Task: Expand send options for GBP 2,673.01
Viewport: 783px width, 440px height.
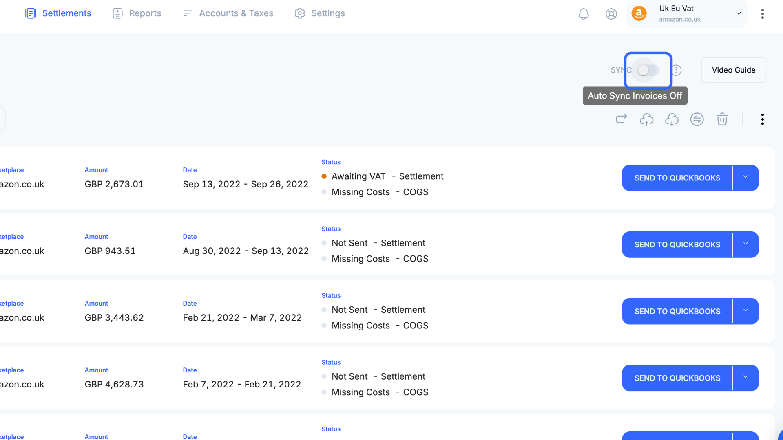Action: click(745, 178)
